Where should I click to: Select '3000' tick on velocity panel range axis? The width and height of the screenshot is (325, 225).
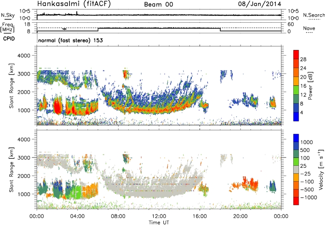pyautogui.click(x=24, y=158)
